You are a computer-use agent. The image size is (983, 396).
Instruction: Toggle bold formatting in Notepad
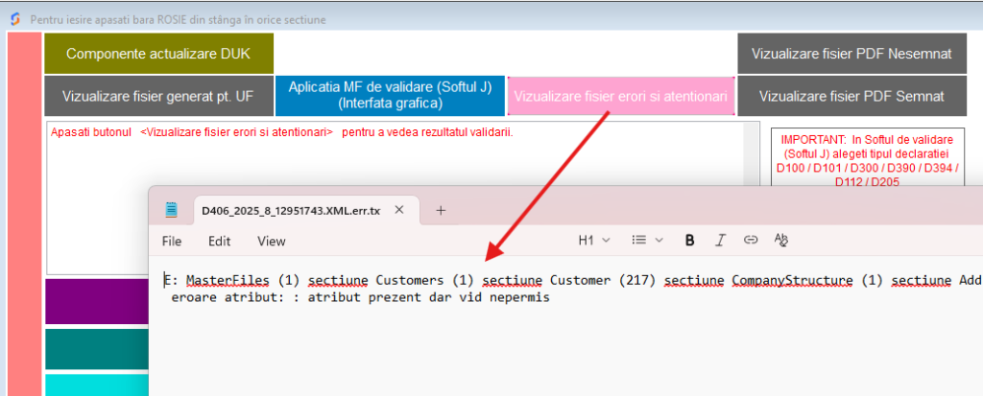tap(689, 241)
